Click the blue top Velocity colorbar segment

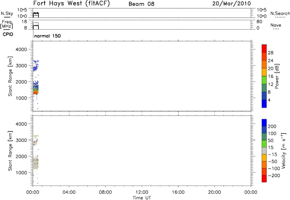(x=264, y=123)
